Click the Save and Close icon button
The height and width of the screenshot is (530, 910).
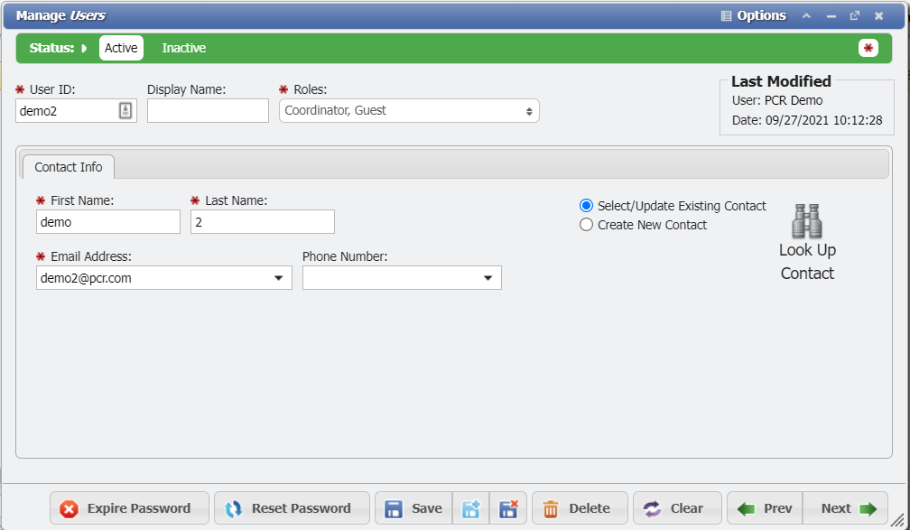[x=508, y=508]
